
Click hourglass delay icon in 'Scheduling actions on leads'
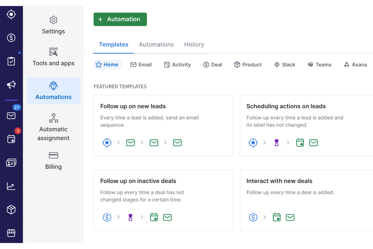tap(276, 143)
